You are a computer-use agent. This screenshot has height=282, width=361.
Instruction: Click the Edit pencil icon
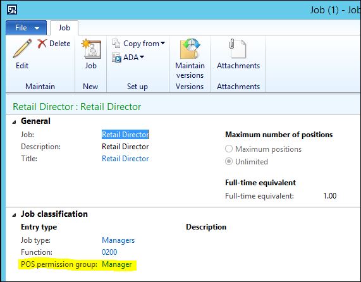coord(22,48)
